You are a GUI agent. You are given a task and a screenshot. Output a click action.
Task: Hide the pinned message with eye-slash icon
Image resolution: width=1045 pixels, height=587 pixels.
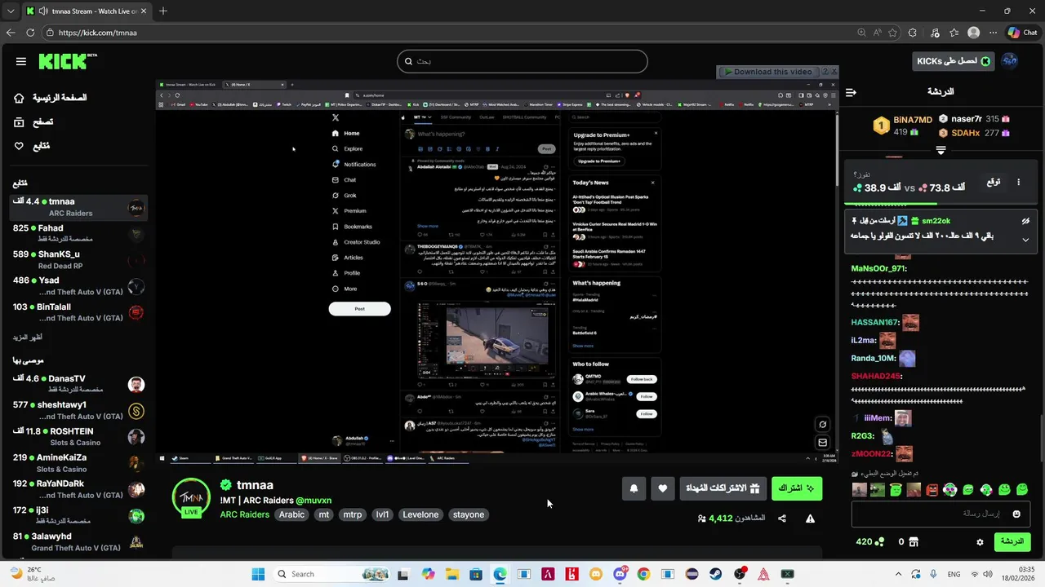(x=1025, y=221)
